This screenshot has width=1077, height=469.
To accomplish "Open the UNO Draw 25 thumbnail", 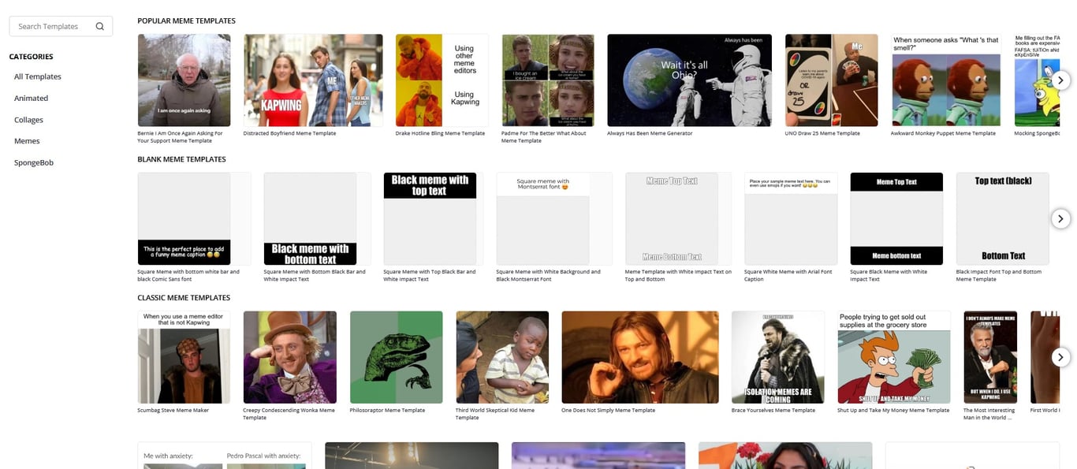I will coord(832,80).
